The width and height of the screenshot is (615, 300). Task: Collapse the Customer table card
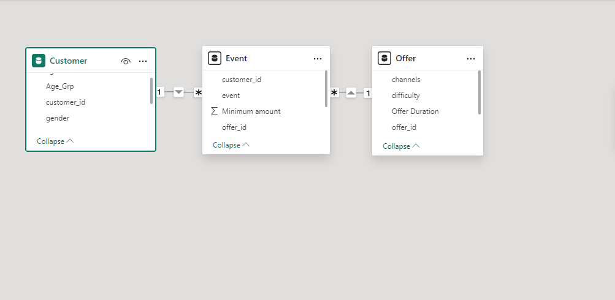click(x=55, y=141)
